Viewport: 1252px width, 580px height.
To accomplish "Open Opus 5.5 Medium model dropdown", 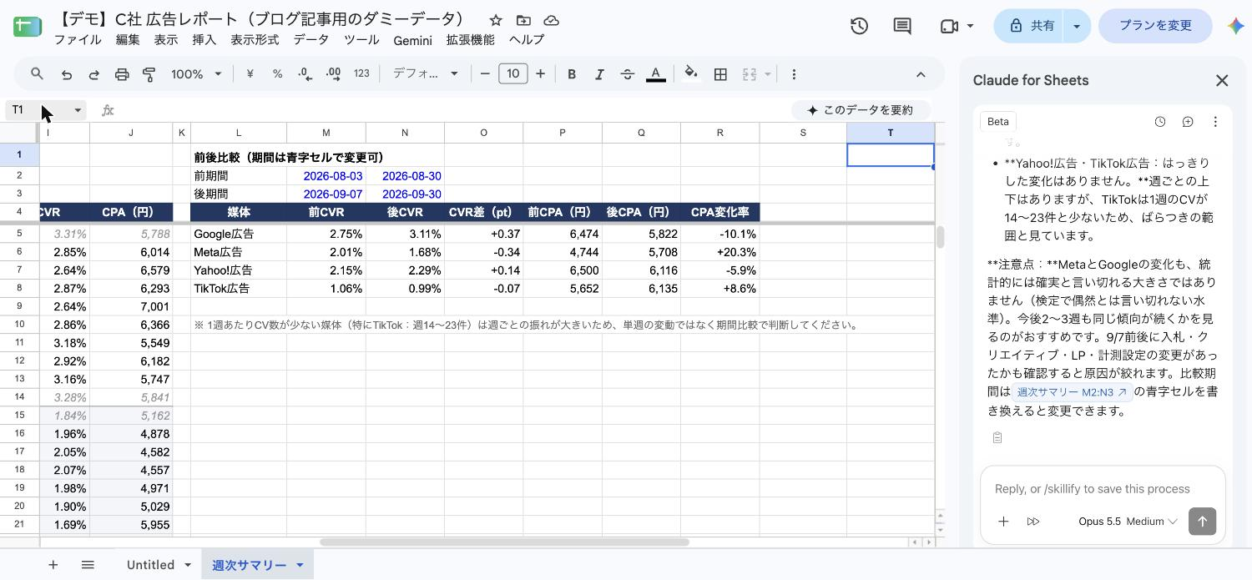I will tap(1128, 522).
